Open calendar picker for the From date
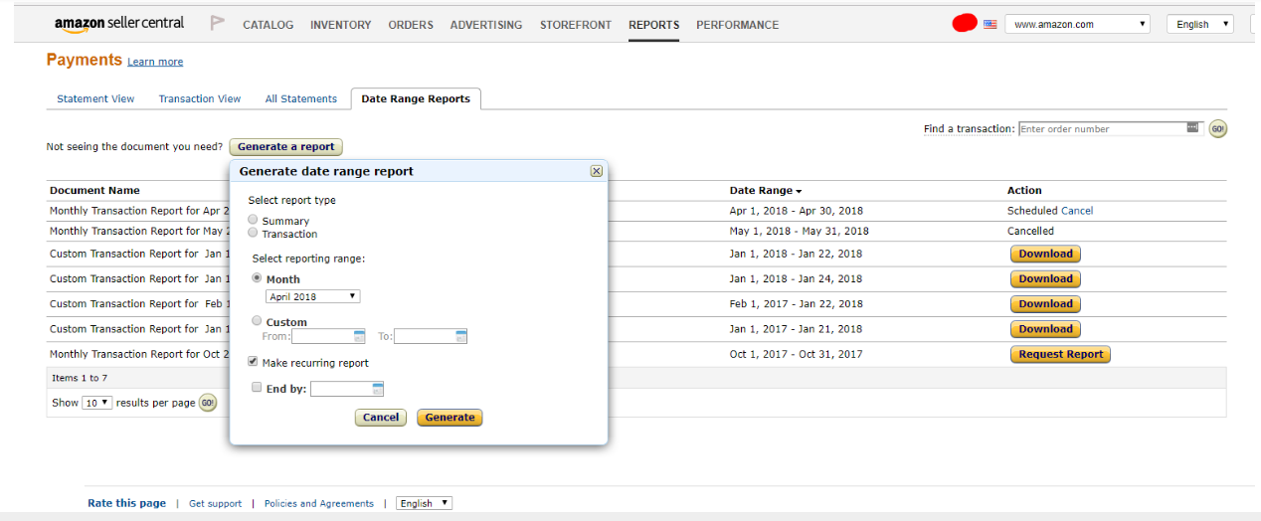This screenshot has width=1261, height=521. tap(359, 336)
